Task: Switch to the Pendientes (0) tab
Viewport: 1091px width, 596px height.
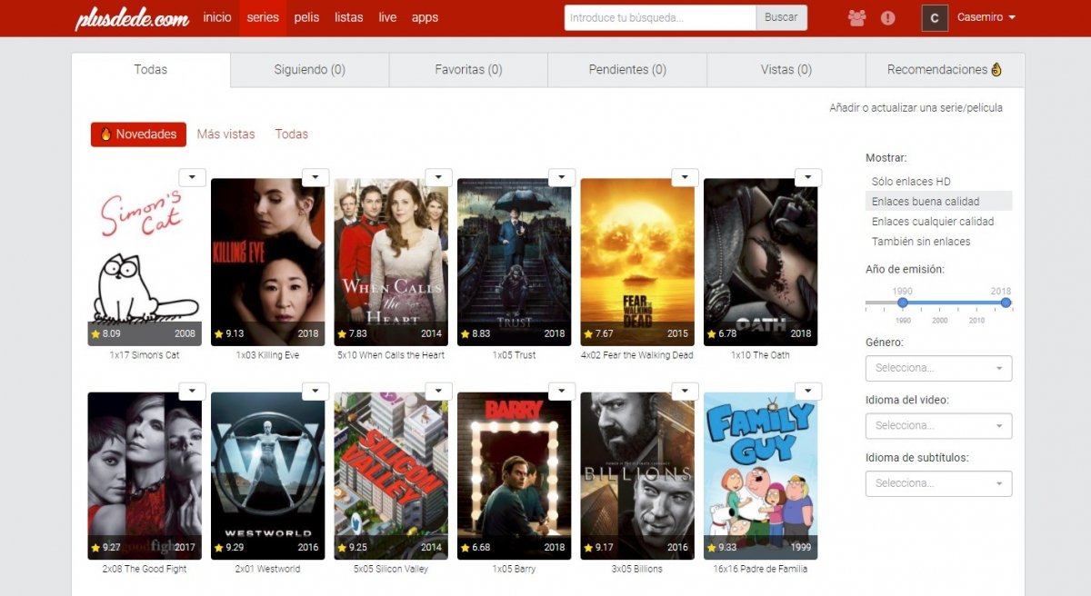Action: click(x=627, y=70)
